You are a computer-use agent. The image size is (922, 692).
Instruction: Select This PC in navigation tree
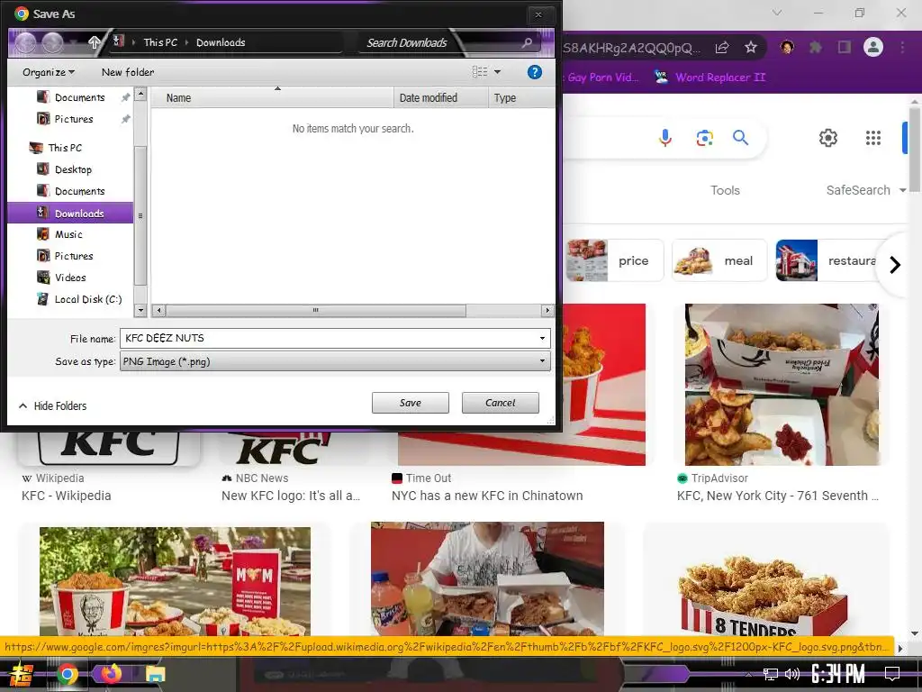[65, 148]
